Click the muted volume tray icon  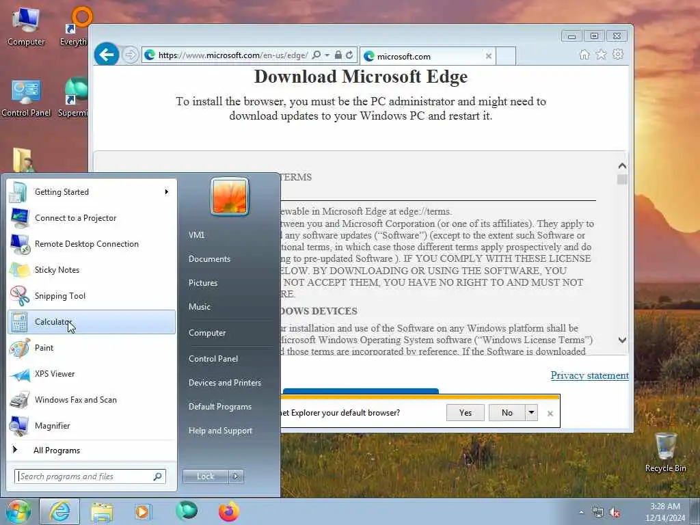[615, 513]
